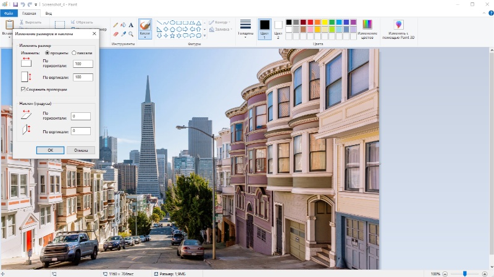The image size is (494, 277).
Task: Choose the Down arrow shape
Action: coord(159,36)
